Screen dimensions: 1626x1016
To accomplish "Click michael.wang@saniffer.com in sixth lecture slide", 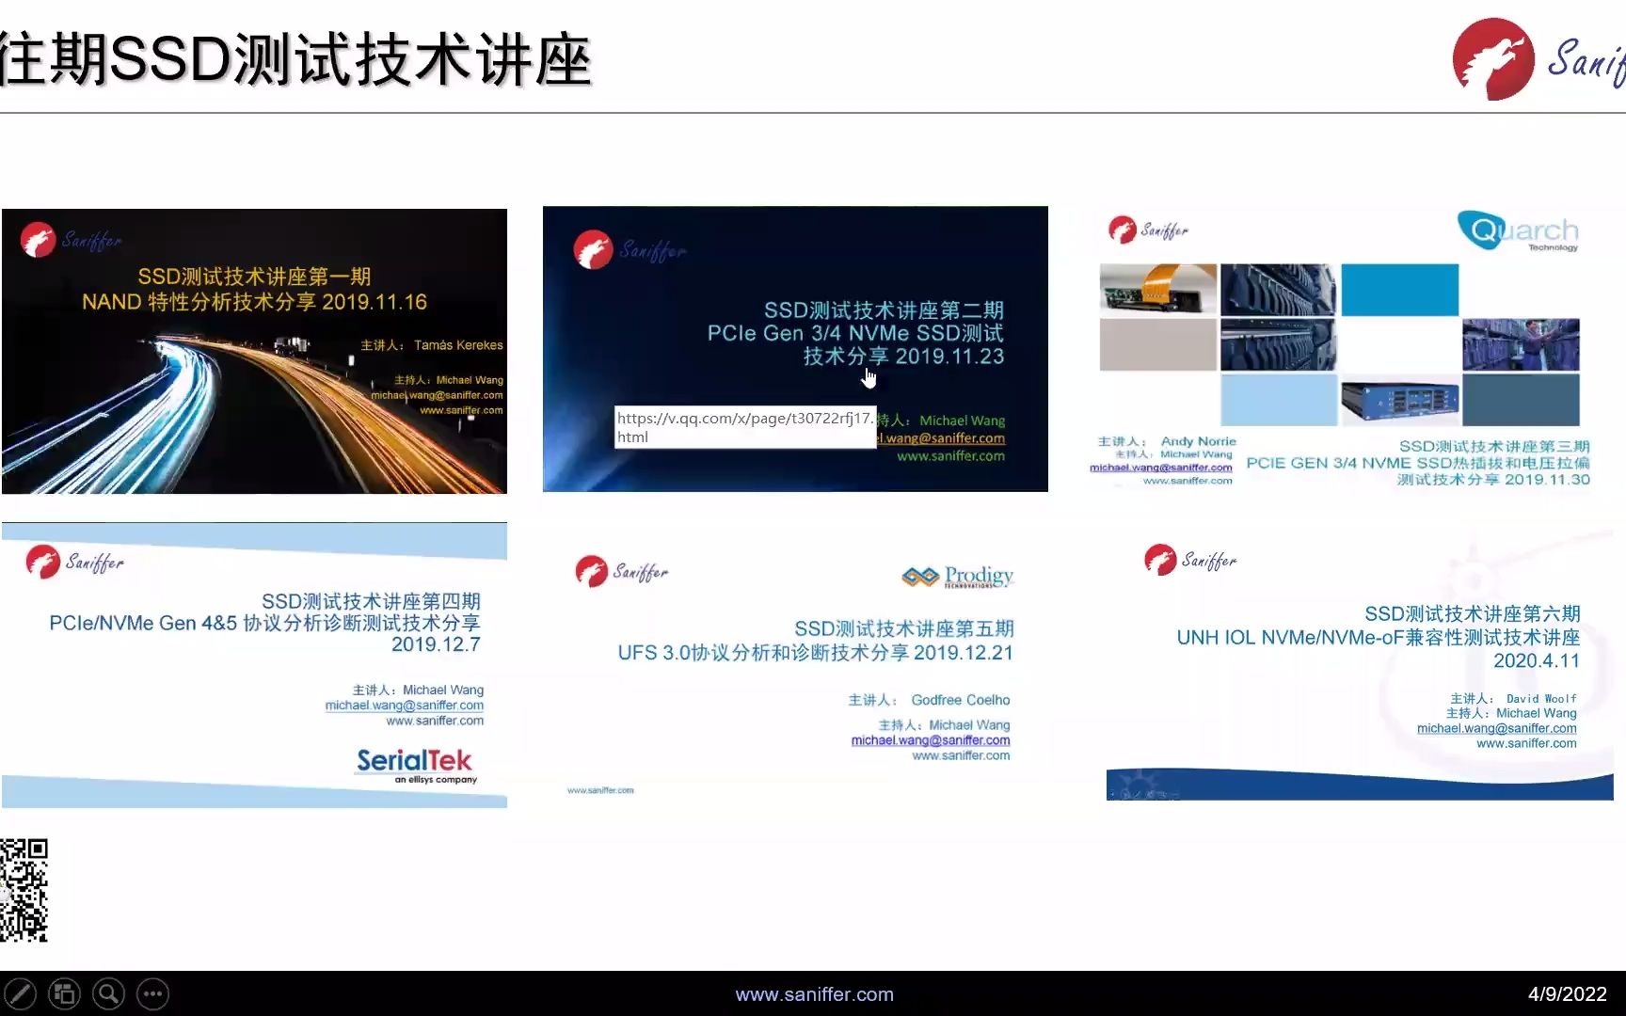I will (1497, 728).
